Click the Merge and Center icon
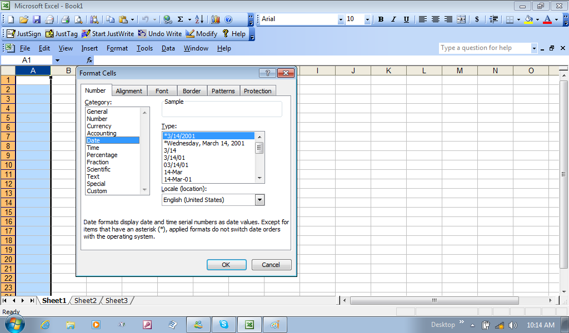 pyautogui.click(x=461, y=19)
